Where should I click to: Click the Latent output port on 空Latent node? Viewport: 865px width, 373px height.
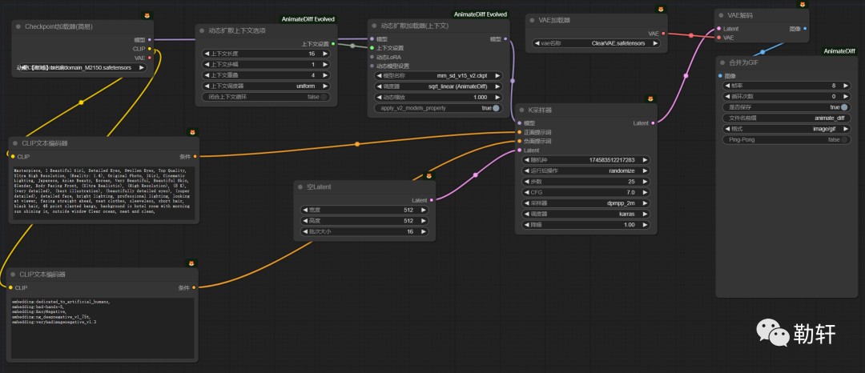pyautogui.click(x=432, y=200)
